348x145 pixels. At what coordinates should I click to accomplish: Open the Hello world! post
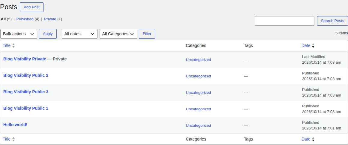pyautogui.click(x=15, y=125)
